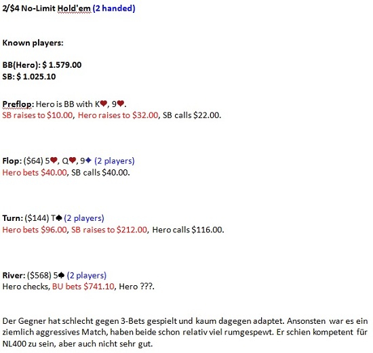Click the "Known players:" heading
The image size is (373, 353).
click(33, 43)
